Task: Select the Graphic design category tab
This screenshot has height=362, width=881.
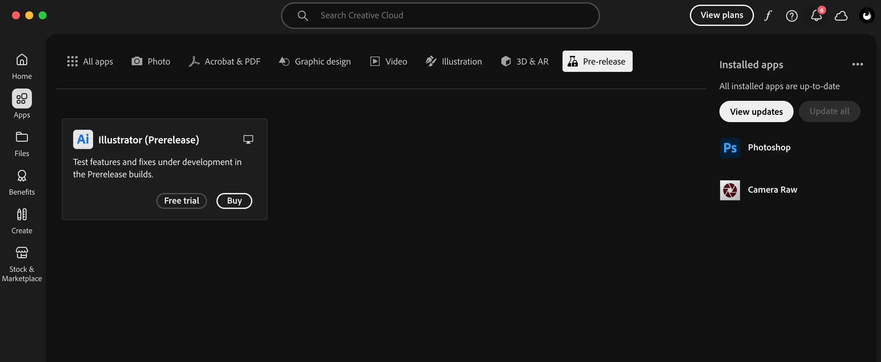Action: (315, 62)
